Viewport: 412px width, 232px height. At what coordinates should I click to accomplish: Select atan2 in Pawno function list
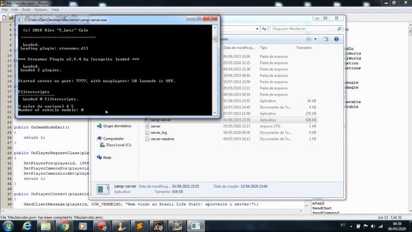318,204
